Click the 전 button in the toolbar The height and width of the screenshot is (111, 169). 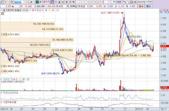(x=12, y=2)
